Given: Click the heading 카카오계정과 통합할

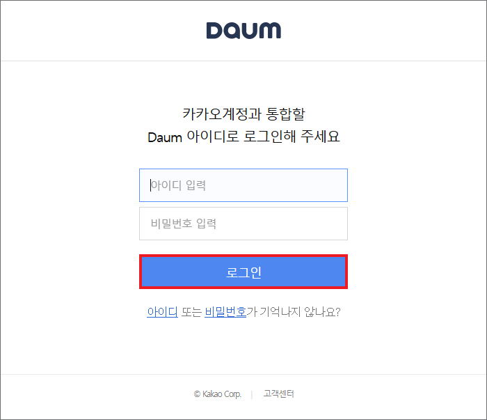Looking at the screenshot, I should 243,114.
